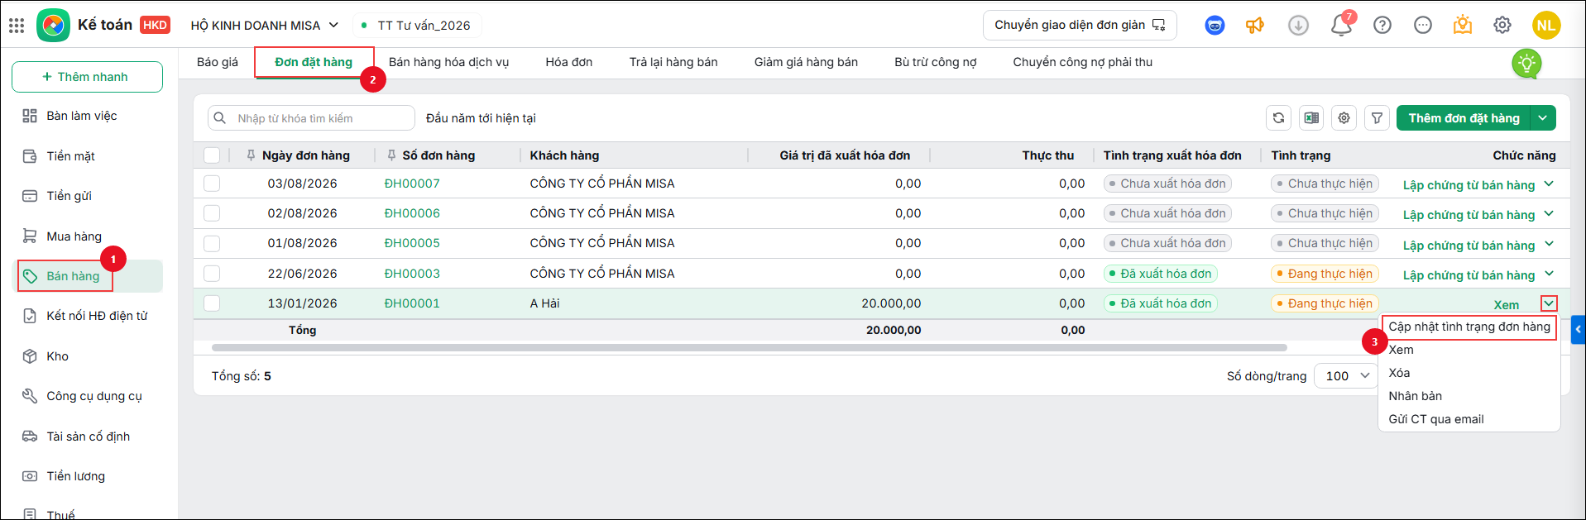
Task: Open the Số dòng/trang 100 dropdown
Action: [x=1346, y=376]
